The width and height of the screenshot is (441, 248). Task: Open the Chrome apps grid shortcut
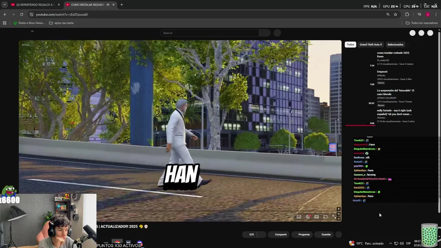(4, 23)
